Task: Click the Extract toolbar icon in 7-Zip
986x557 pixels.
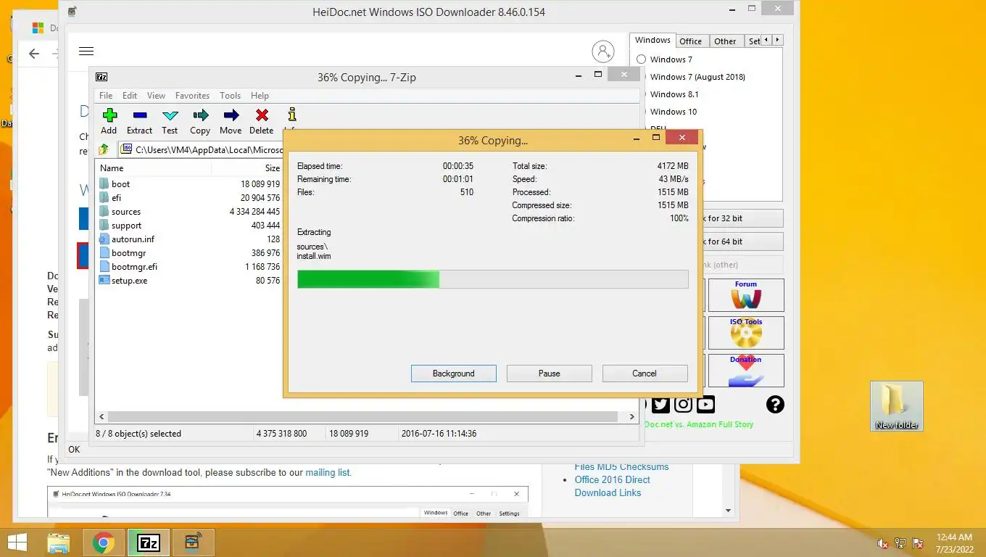Action: point(140,115)
